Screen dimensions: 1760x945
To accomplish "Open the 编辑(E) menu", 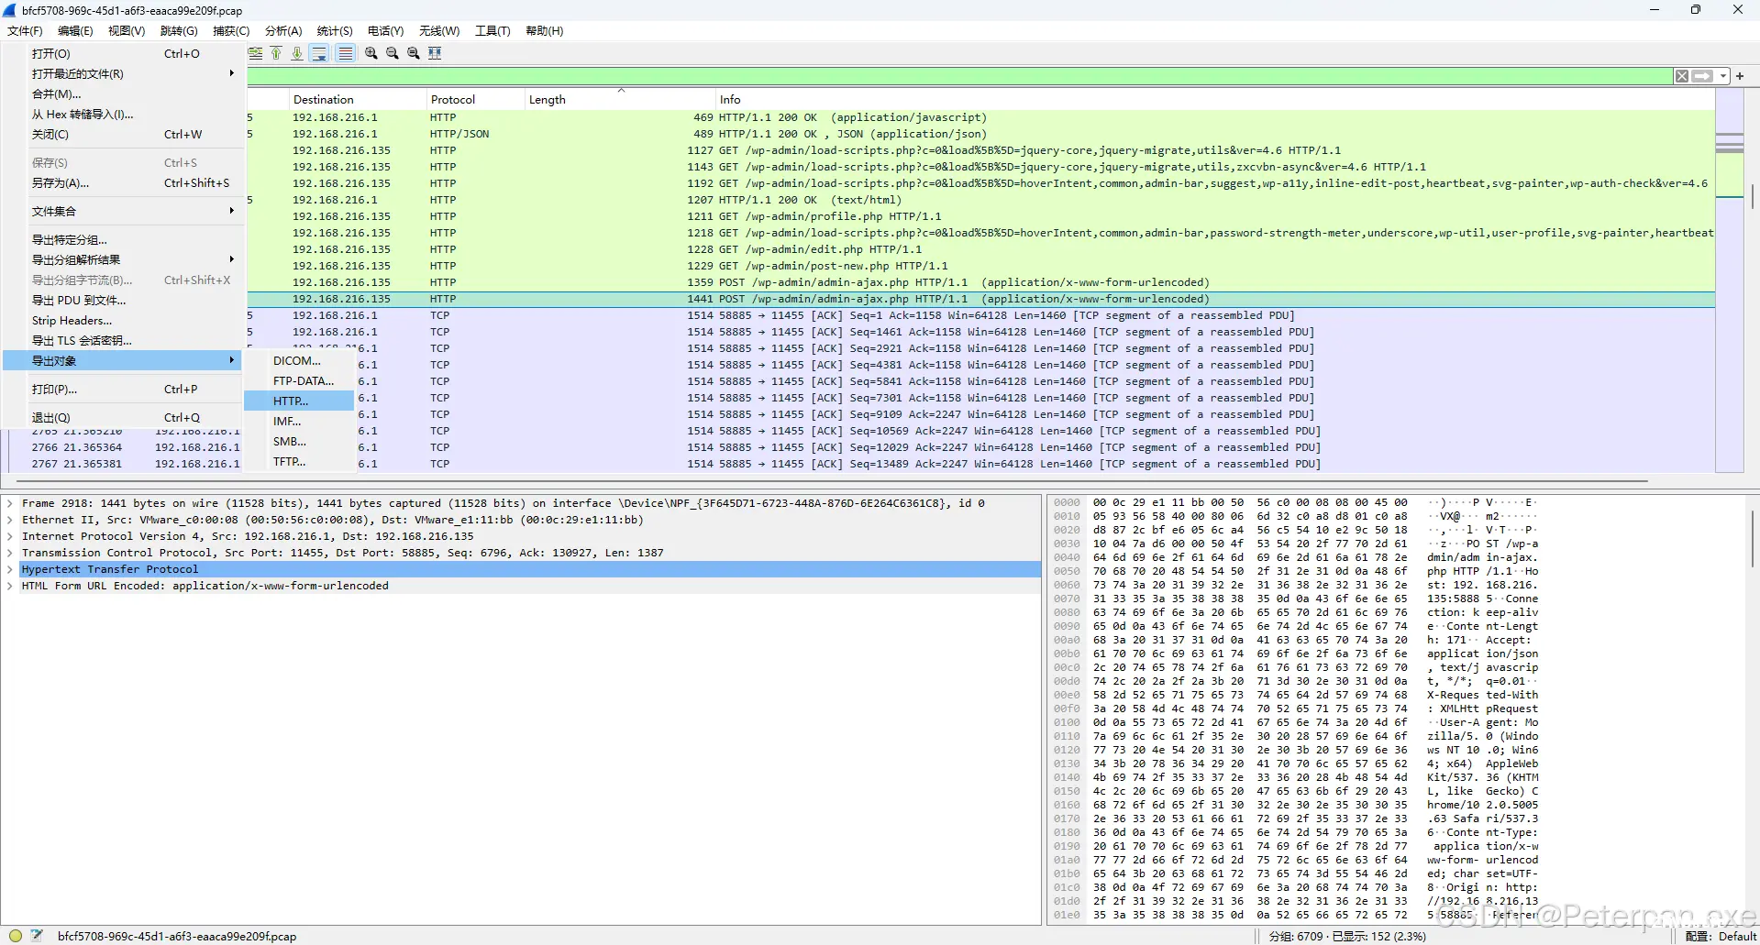I will [75, 31].
